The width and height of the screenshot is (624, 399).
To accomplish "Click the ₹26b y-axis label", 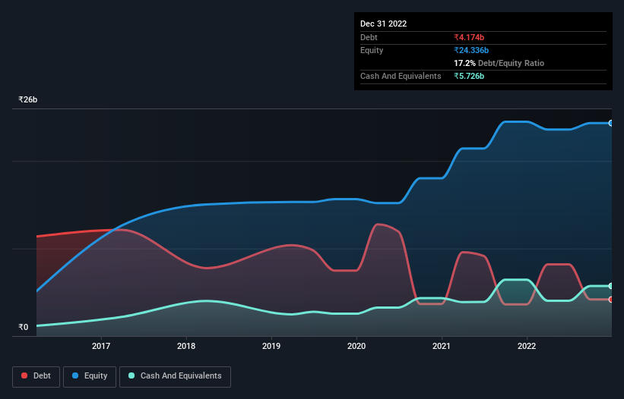I will coord(28,99).
